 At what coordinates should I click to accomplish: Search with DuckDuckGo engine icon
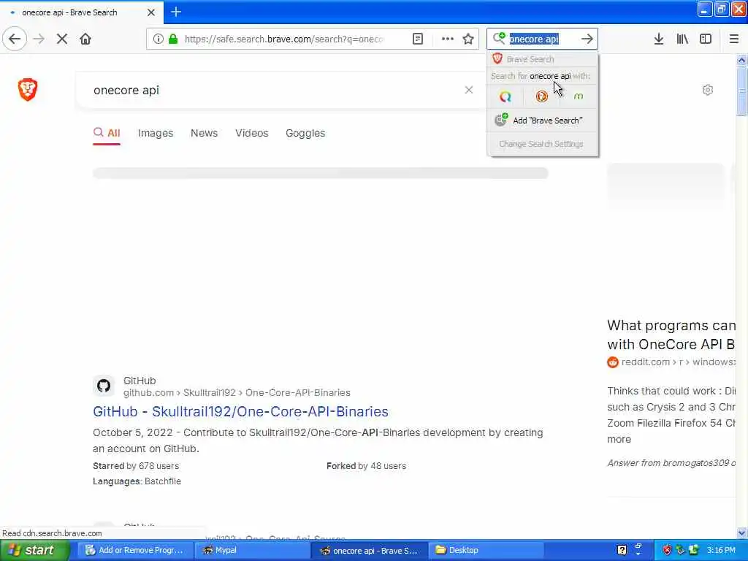click(542, 97)
